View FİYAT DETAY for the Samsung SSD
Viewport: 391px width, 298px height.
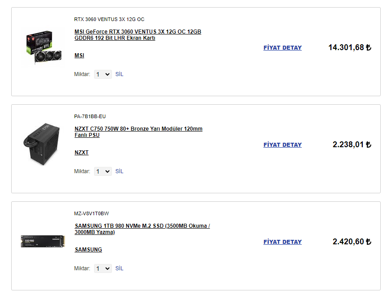point(283,242)
